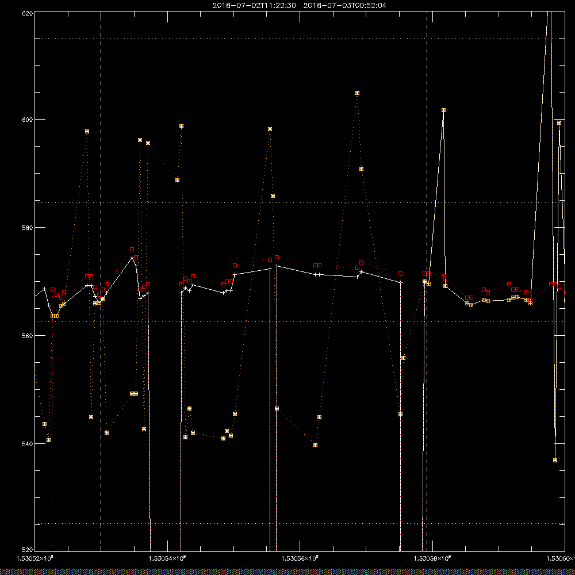Screen dimensions: 575x575
Task: Select the 520 y-axis label
Action: click(x=27, y=550)
